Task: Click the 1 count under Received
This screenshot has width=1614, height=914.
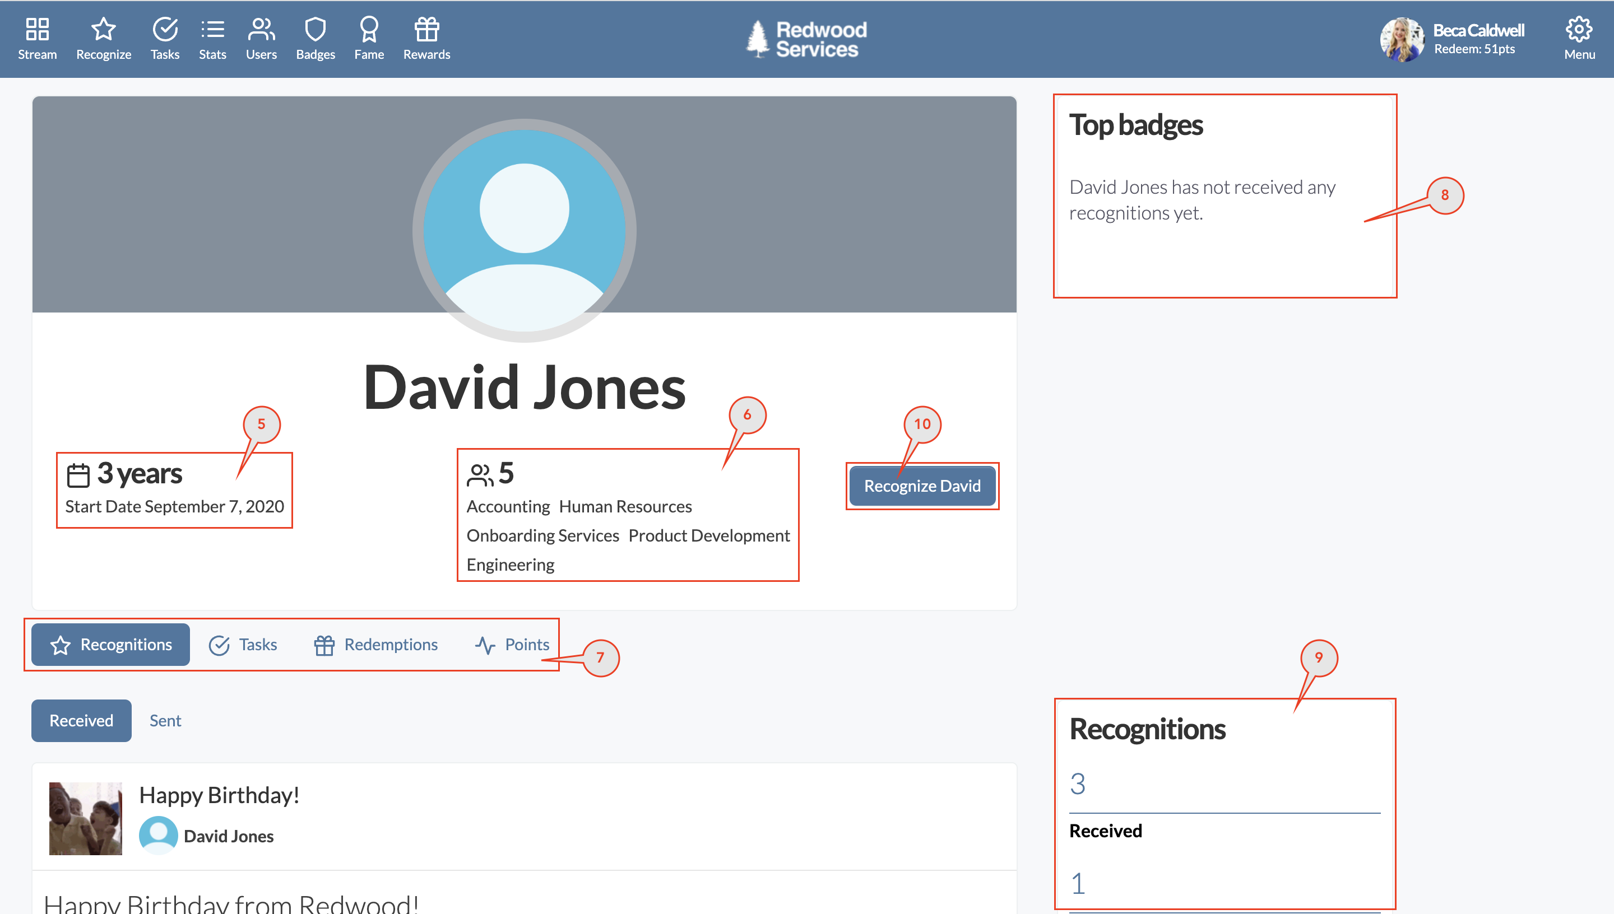Action: click(1078, 883)
